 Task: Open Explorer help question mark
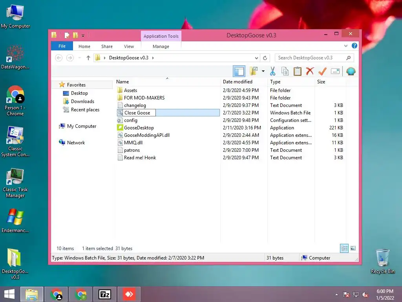coord(354,46)
